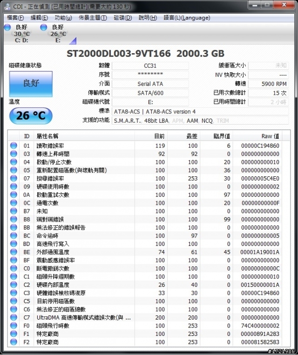This screenshot has height=355, width=298.
Task: Open the 語言(L)(Language) menu
Action: (187, 18)
